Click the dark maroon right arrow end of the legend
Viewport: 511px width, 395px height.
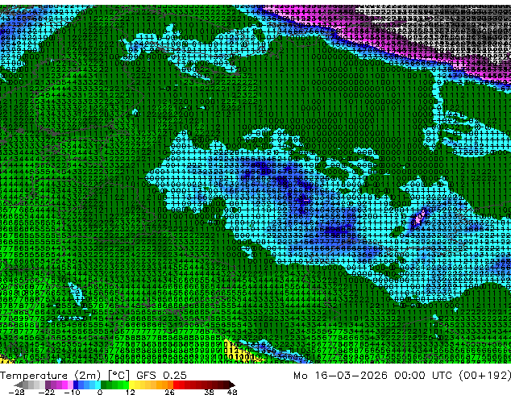(231, 385)
